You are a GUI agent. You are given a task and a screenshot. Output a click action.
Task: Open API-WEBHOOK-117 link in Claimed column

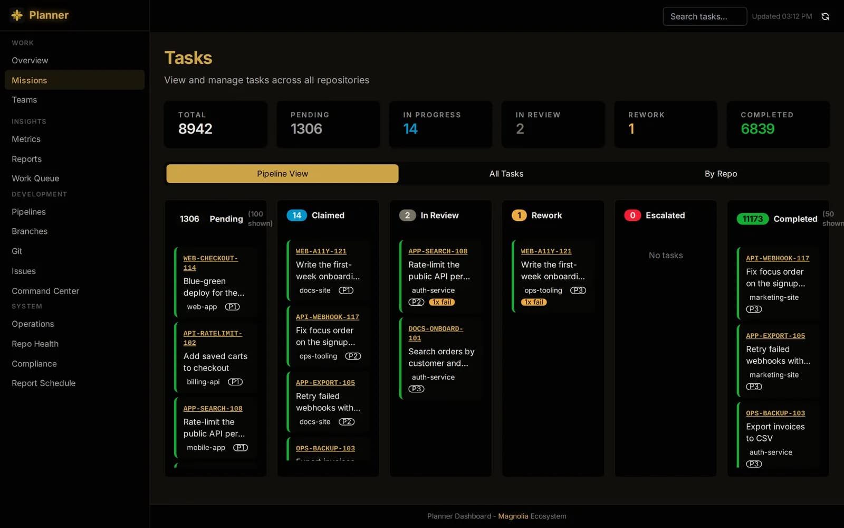point(328,317)
